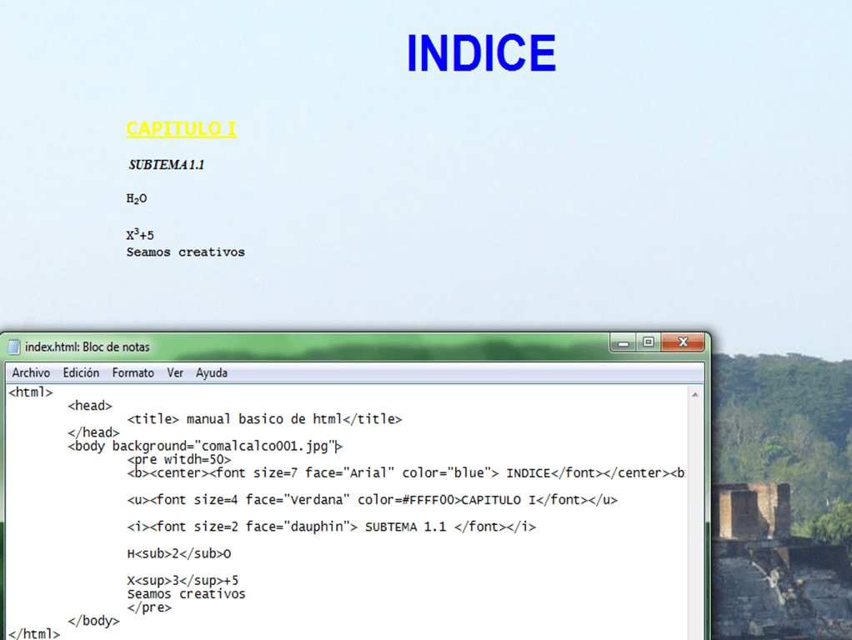This screenshot has width=852, height=640.
Task: Place cursor on the body background line
Action: pos(204,446)
